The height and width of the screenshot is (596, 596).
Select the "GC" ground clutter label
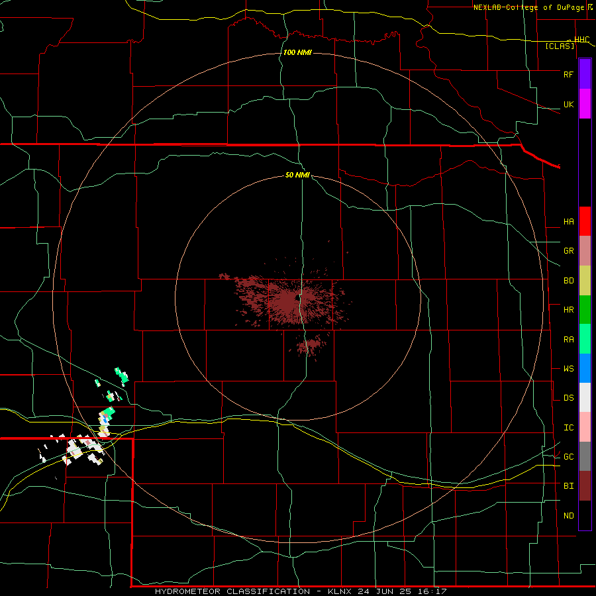[569, 456]
